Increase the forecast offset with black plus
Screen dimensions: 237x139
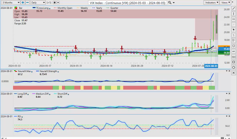pos(54,3)
